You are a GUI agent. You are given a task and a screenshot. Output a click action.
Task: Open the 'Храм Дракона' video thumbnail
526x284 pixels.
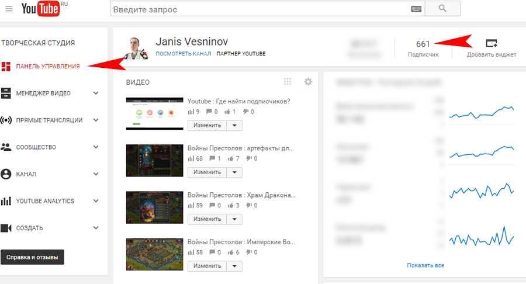(x=155, y=207)
